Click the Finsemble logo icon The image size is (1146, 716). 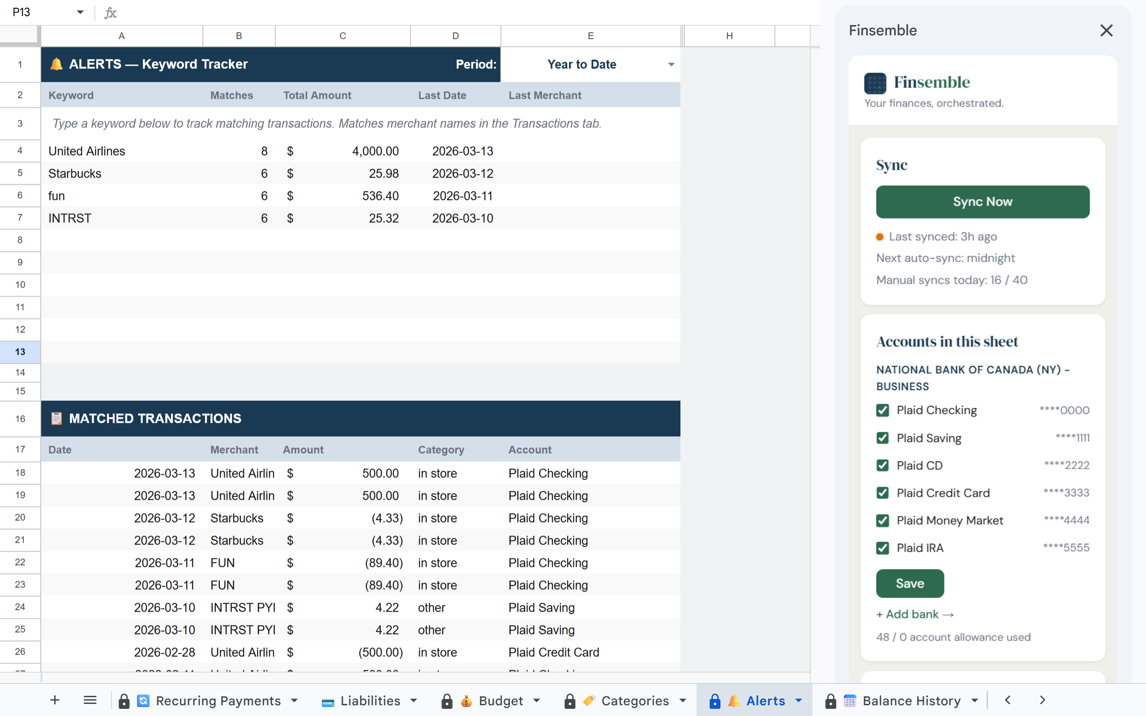[x=875, y=83]
